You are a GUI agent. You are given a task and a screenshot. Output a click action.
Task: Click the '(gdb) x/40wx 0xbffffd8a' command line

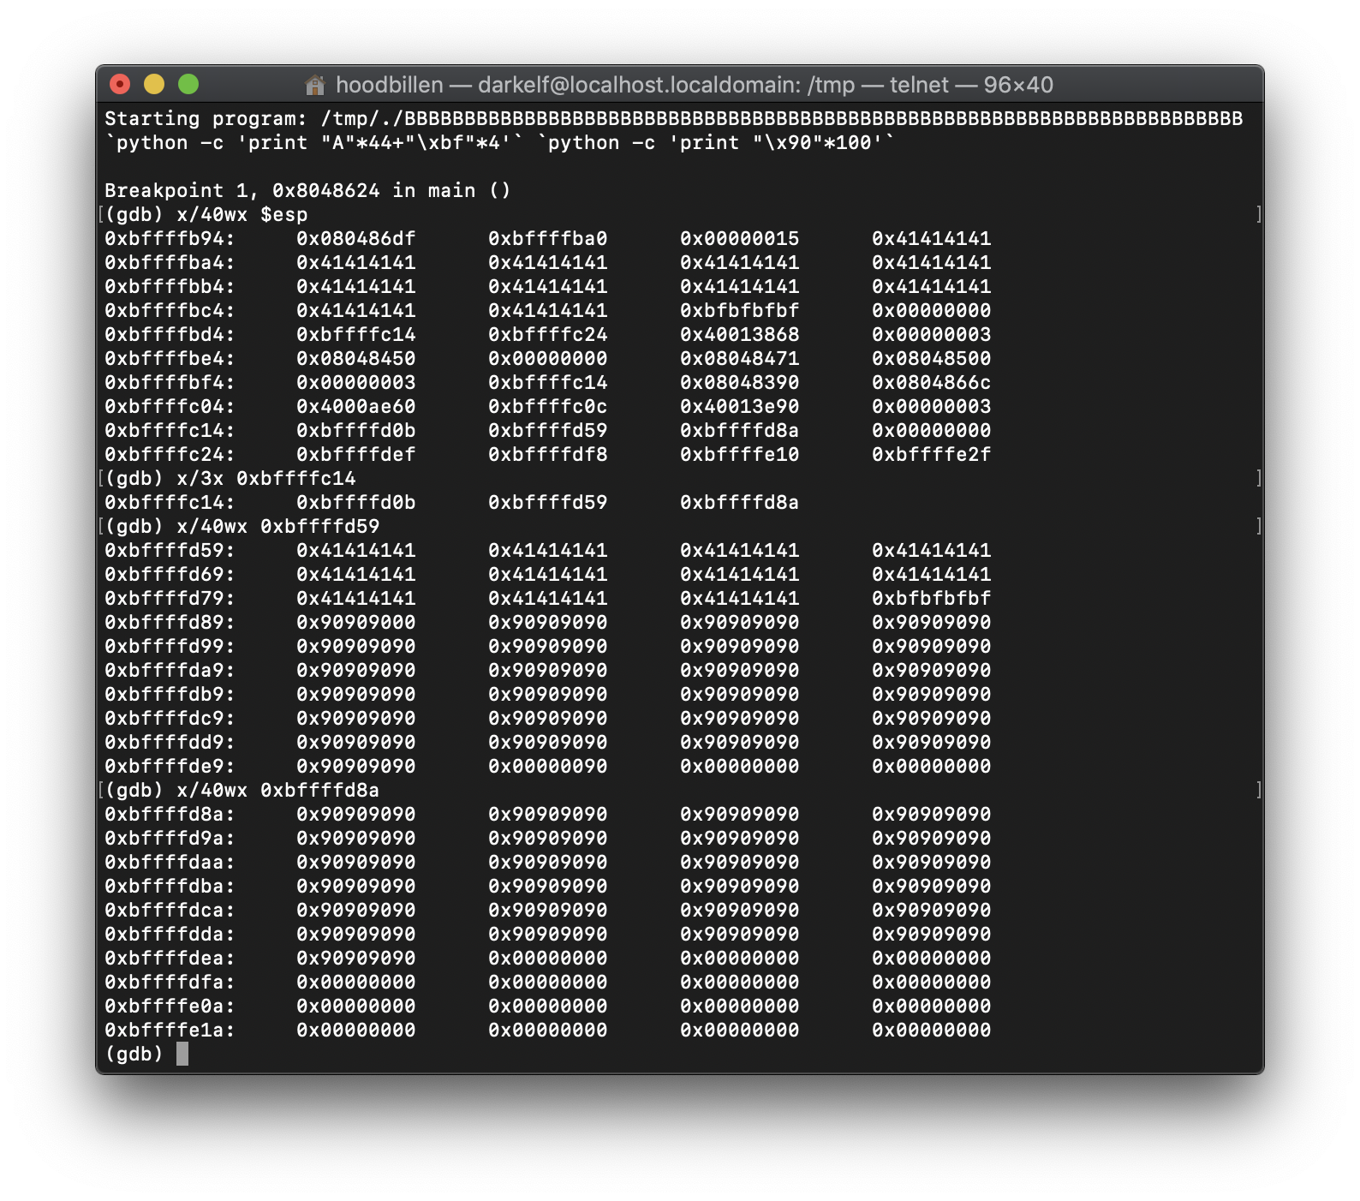242,790
